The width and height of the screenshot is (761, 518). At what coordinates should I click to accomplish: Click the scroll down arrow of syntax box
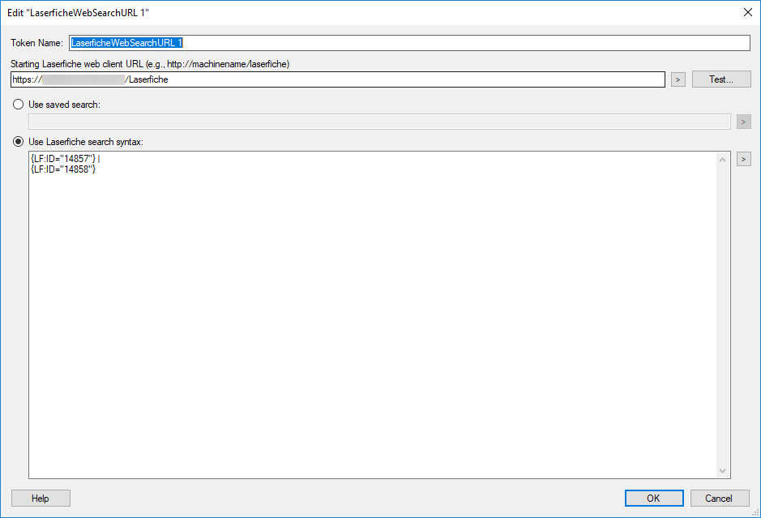coord(723,470)
